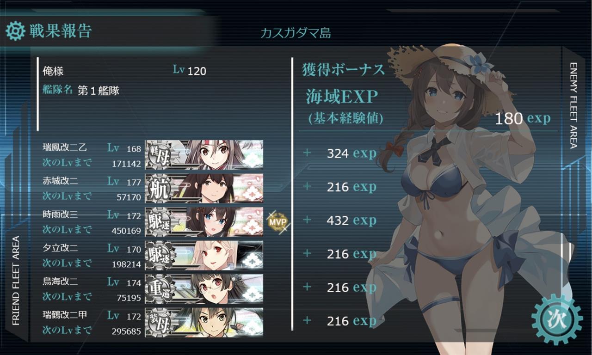Click the 432 exp value for 時雨改三
592x355 pixels.
351,220
